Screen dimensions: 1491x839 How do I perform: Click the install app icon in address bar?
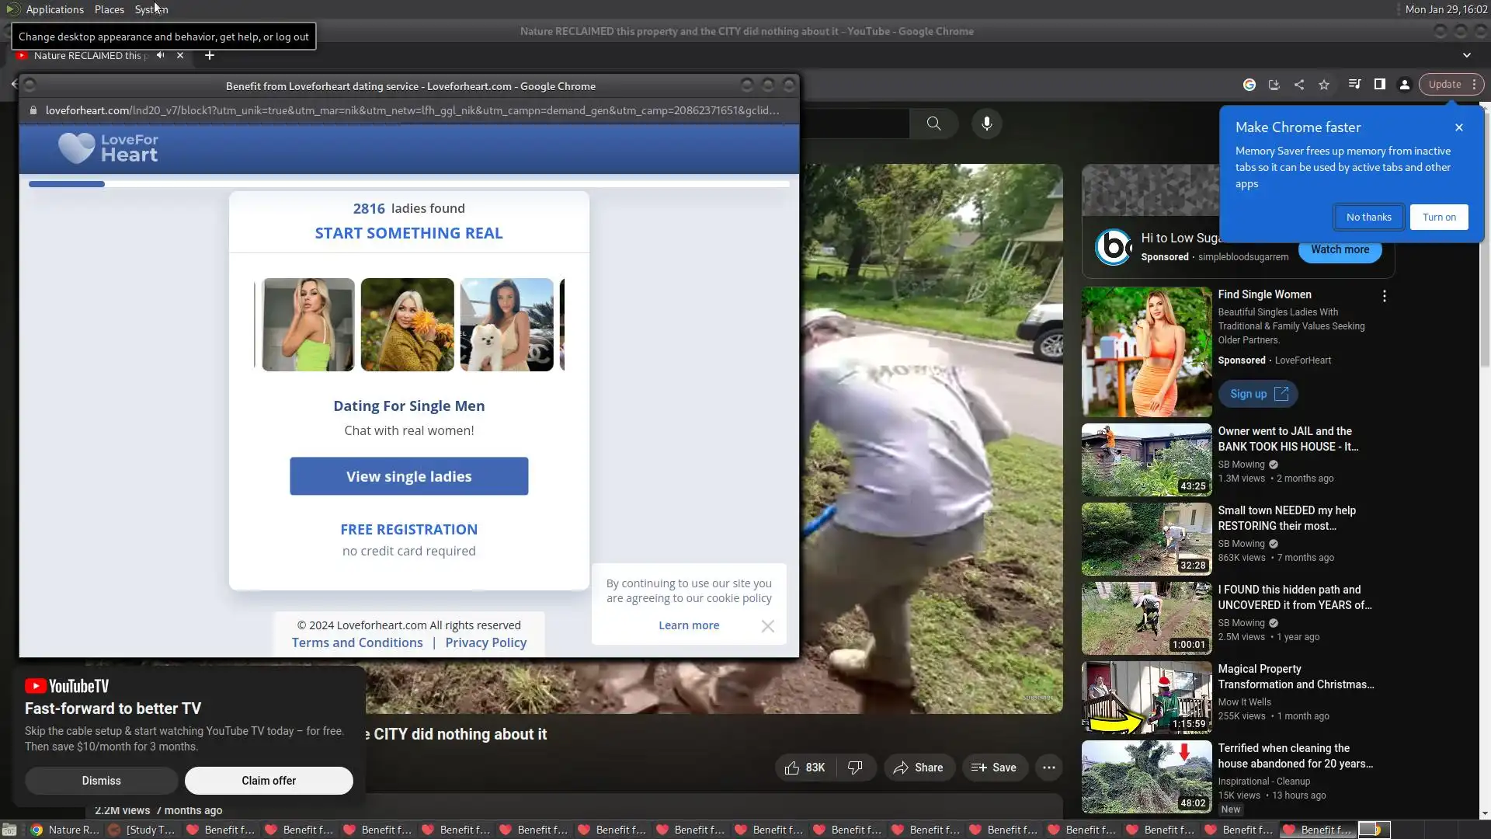click(x=1274, y=85)
